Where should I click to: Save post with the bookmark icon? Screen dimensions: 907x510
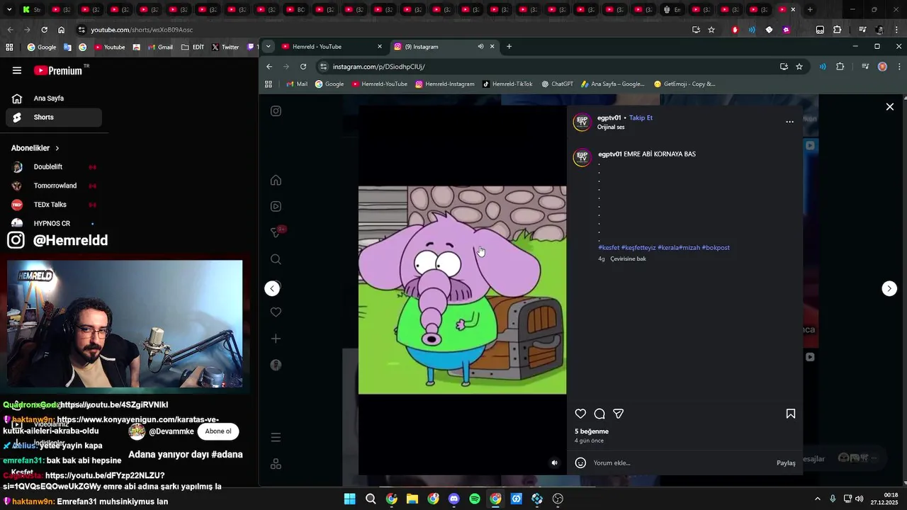[791, 414]
